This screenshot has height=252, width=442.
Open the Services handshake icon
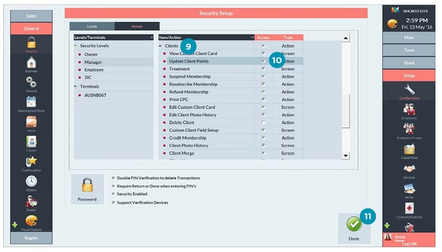point(409,169)
